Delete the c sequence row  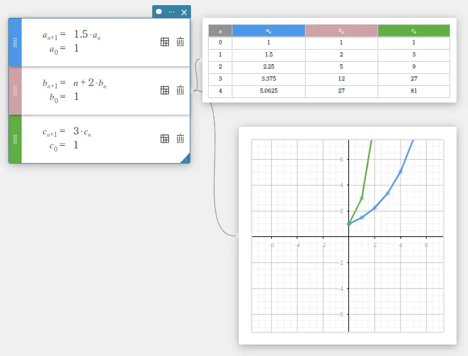[180, 138]
